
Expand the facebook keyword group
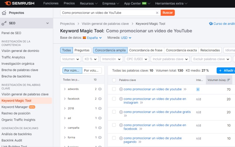(65, 99)
